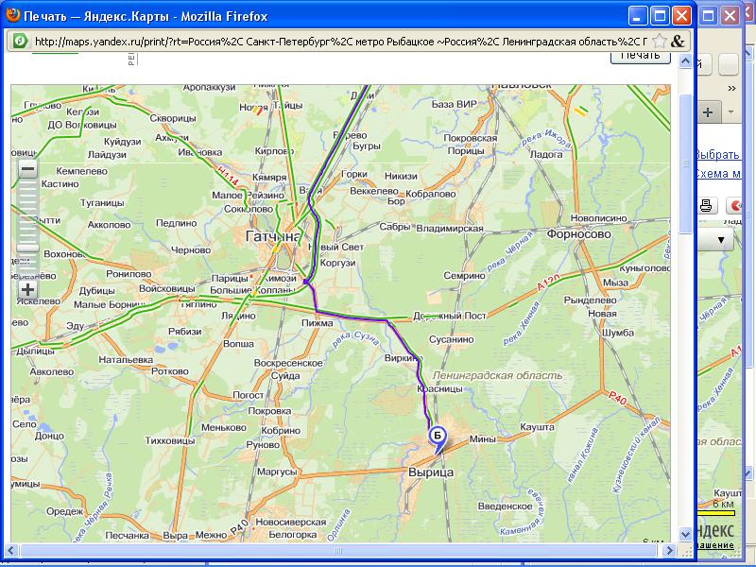Zoom out the map with minus button
The height and width of the screenshot is (567, 756).
(27, 169)
